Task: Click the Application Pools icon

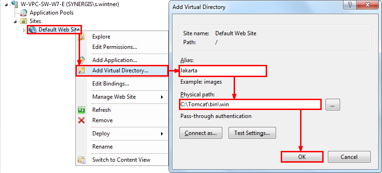Action: click(x=24, y=12)
